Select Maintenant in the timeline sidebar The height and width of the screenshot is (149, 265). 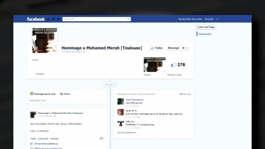pos(205,34)
